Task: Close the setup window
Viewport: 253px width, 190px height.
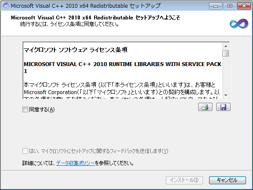Action: tap(244, 6)
